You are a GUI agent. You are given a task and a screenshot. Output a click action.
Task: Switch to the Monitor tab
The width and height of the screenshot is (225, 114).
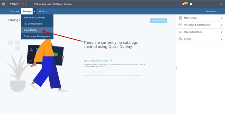click(43, 11)
